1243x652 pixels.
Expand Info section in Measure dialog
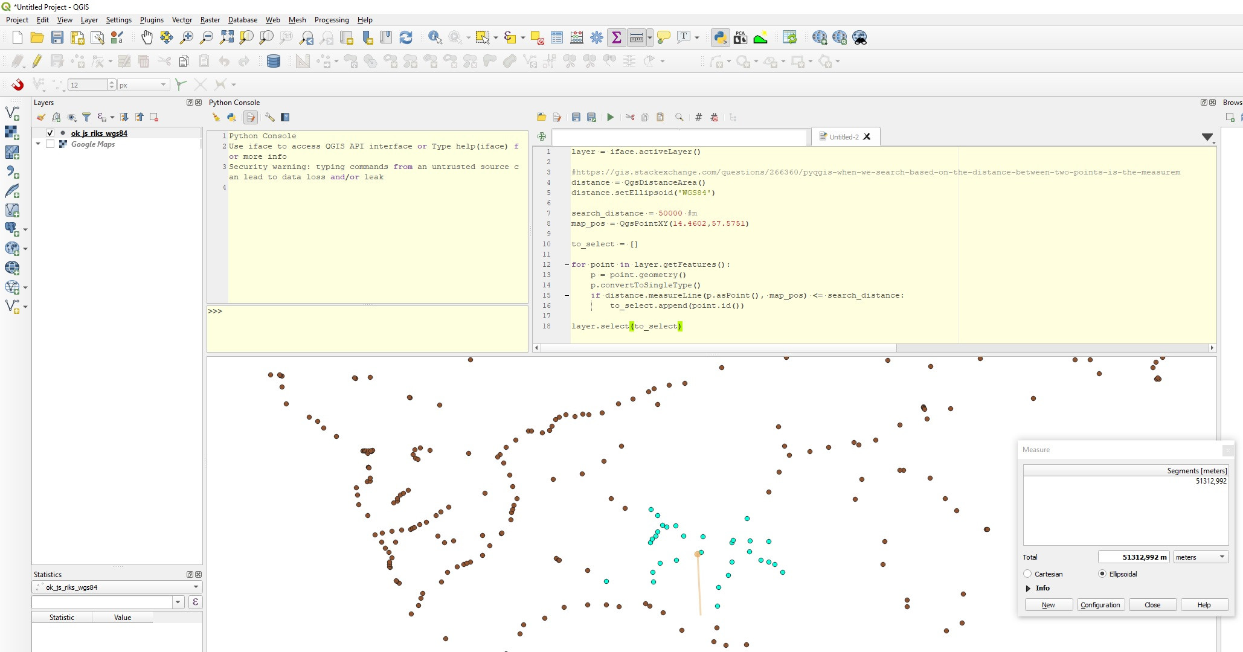pos(1028,588)
